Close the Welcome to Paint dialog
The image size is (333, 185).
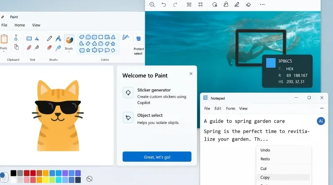coord(191,74)
